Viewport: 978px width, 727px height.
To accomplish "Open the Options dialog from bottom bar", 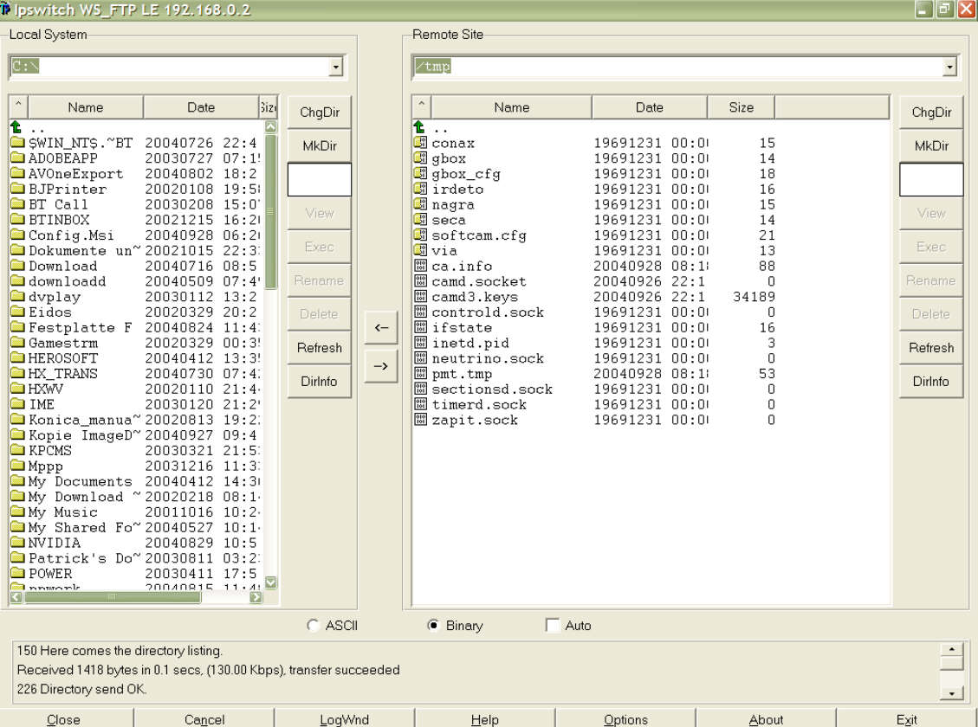I will 625,719.
